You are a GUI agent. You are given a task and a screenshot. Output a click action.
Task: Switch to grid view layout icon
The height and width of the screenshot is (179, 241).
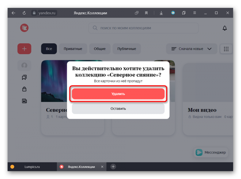coord(226,49)
